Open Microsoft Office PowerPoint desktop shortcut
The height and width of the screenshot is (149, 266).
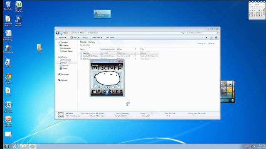pos(8,121)
